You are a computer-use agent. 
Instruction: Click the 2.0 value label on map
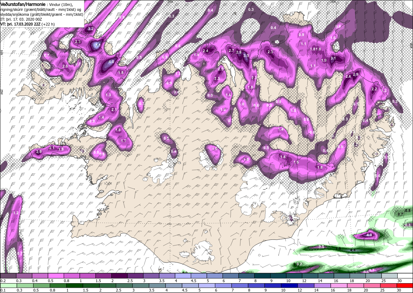coord(65,66)
